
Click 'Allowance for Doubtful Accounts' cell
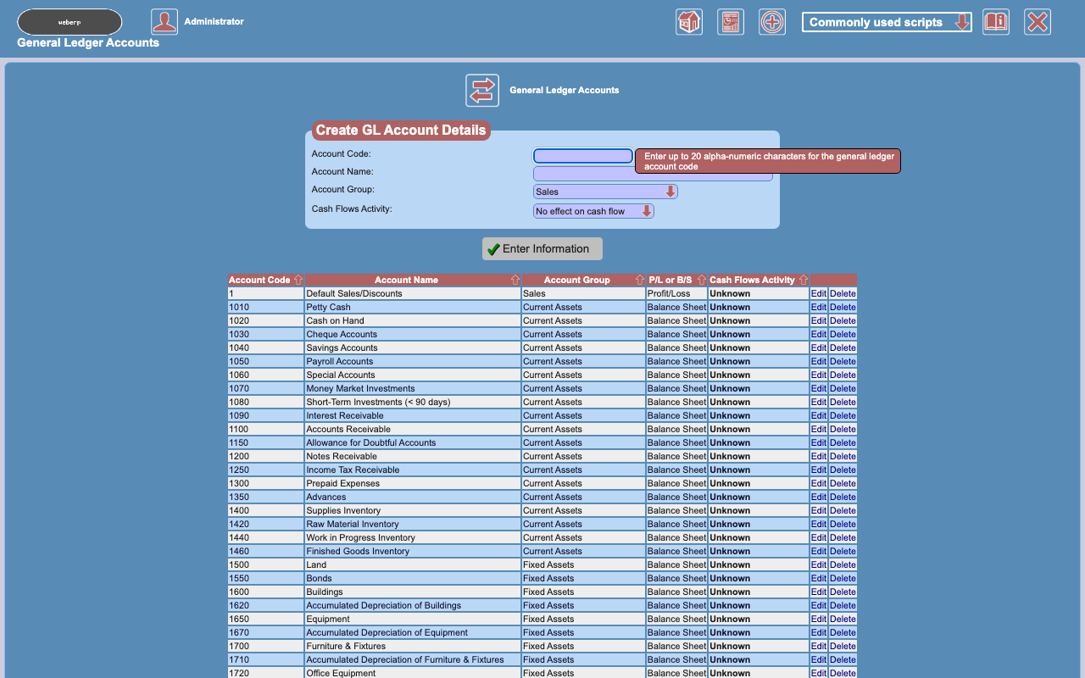(413, 443)
